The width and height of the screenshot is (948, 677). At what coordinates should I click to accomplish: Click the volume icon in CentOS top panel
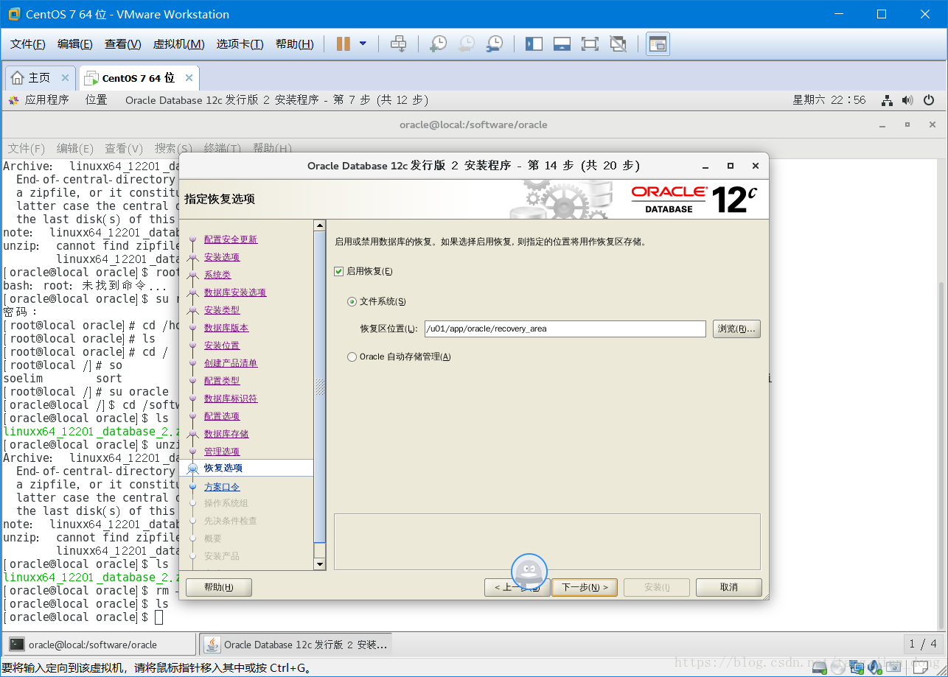[907, 100]
